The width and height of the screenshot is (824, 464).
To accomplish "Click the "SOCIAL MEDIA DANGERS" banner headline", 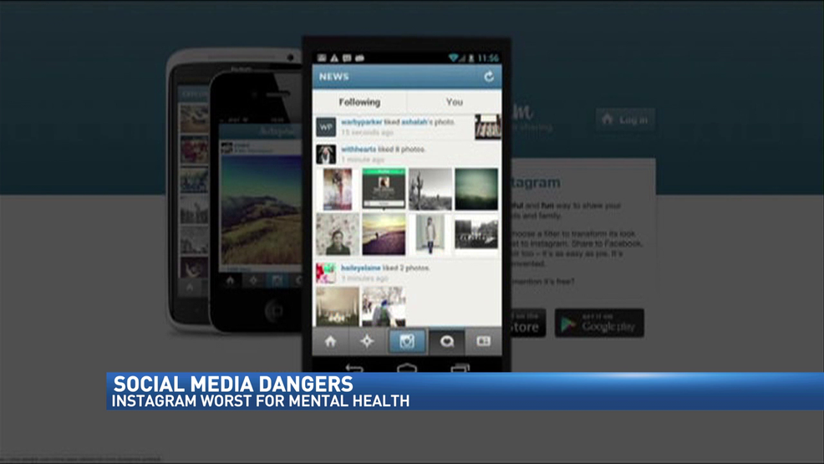I will click(x=233, y=384).
